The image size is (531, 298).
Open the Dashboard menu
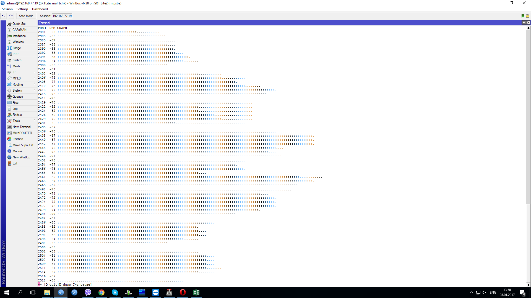tap(40, 9)
